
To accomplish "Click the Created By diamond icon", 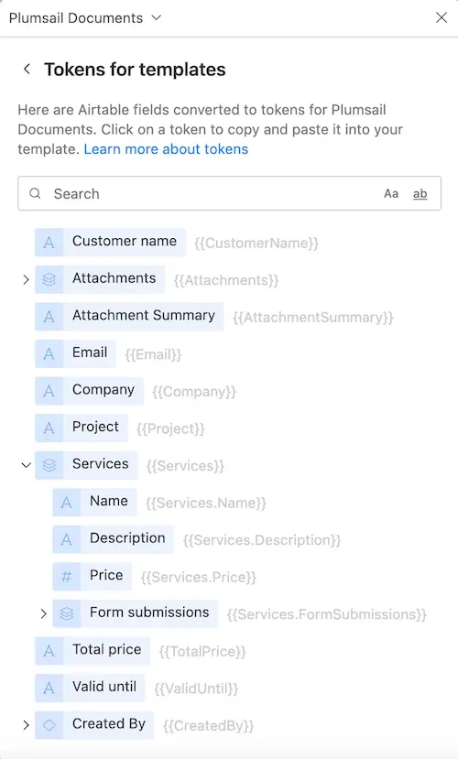I will tap(49, 725).
